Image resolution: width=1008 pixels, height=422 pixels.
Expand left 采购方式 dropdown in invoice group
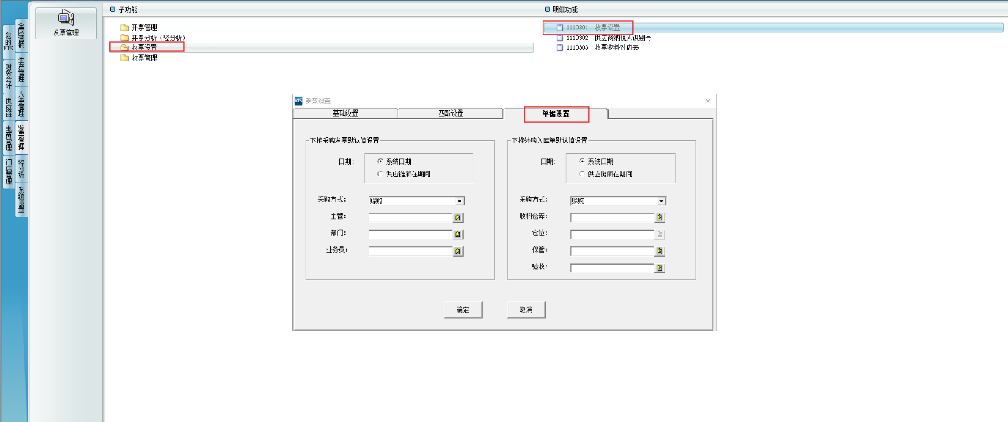(x=459, y=202)
